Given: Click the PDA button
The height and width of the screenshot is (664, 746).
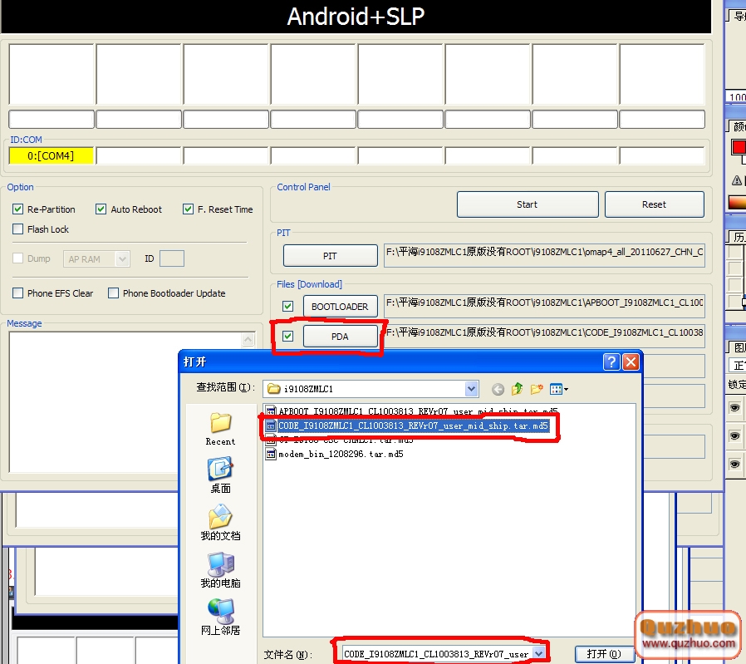Looking at the screenshot, I should [x=340, y=337].
